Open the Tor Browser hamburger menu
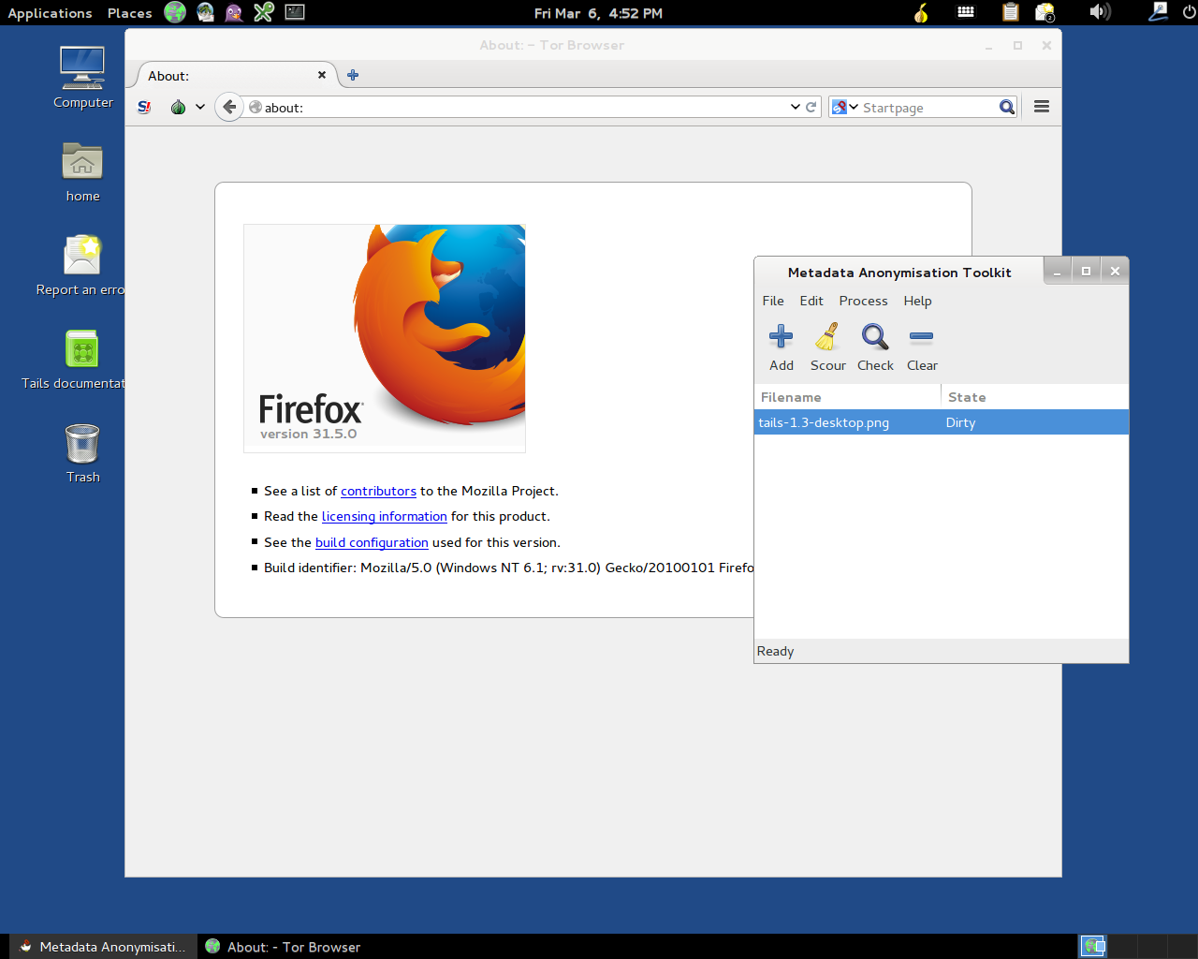Image resolution: width=1198 pixels, height=959 pixels. (x=1042, y=107)
